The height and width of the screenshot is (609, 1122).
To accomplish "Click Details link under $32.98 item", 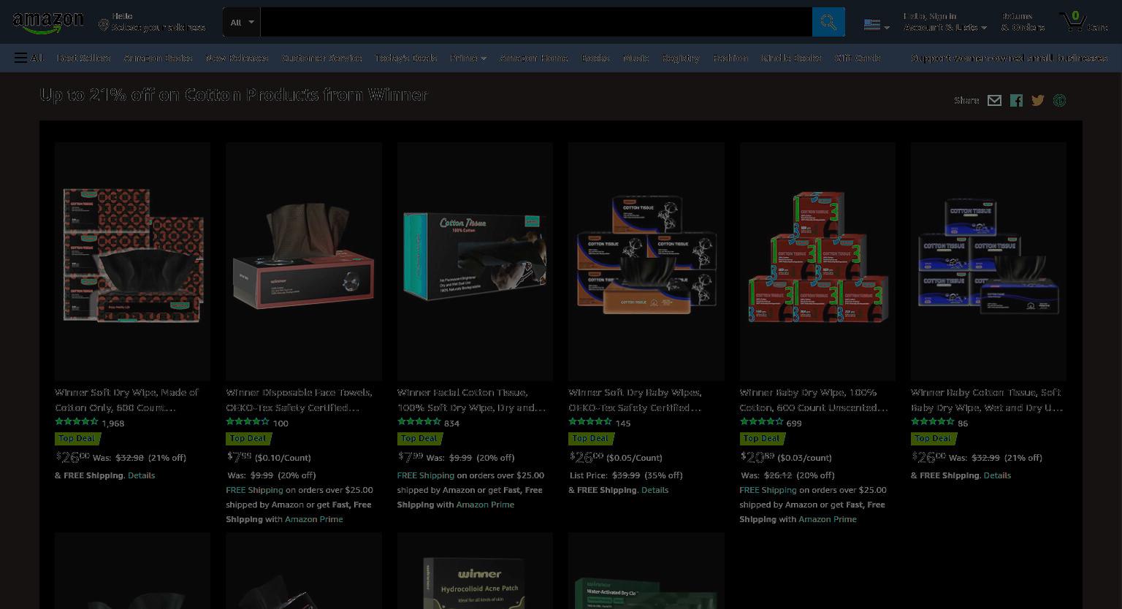I will point(141,475).
